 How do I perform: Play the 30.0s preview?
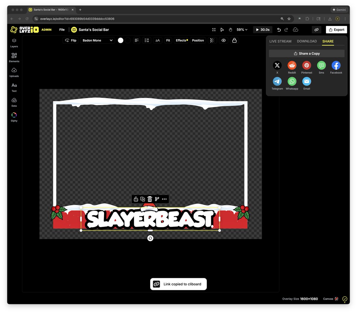pos(263,30)
